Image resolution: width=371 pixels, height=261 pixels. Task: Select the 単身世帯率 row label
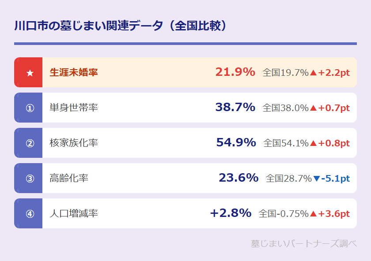pos(74,108)
